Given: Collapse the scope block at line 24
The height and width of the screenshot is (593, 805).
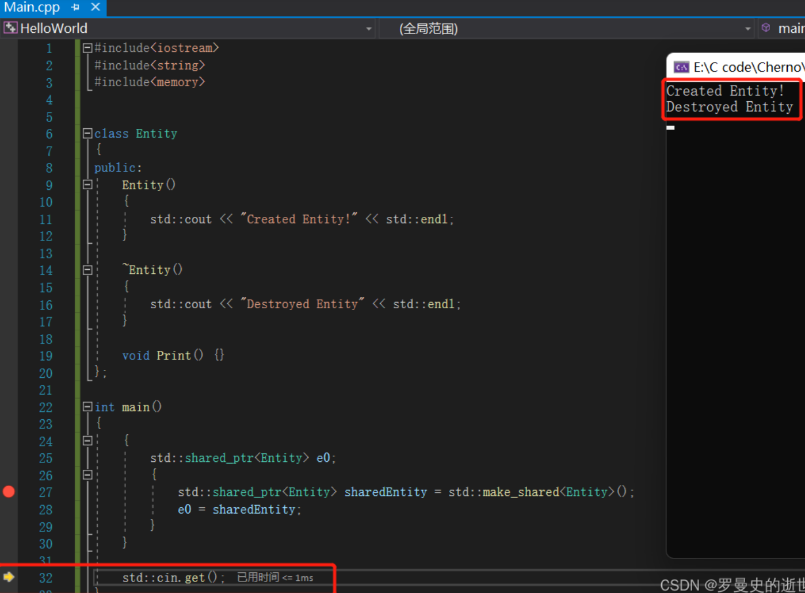Looking at the screenshot, I should (x=87, y=441).
